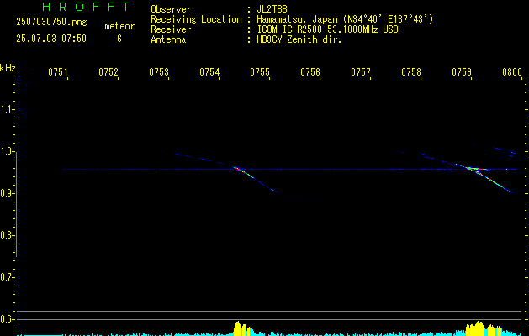Click the HB9CV Zenith dir. antenna text

point(299,39)
